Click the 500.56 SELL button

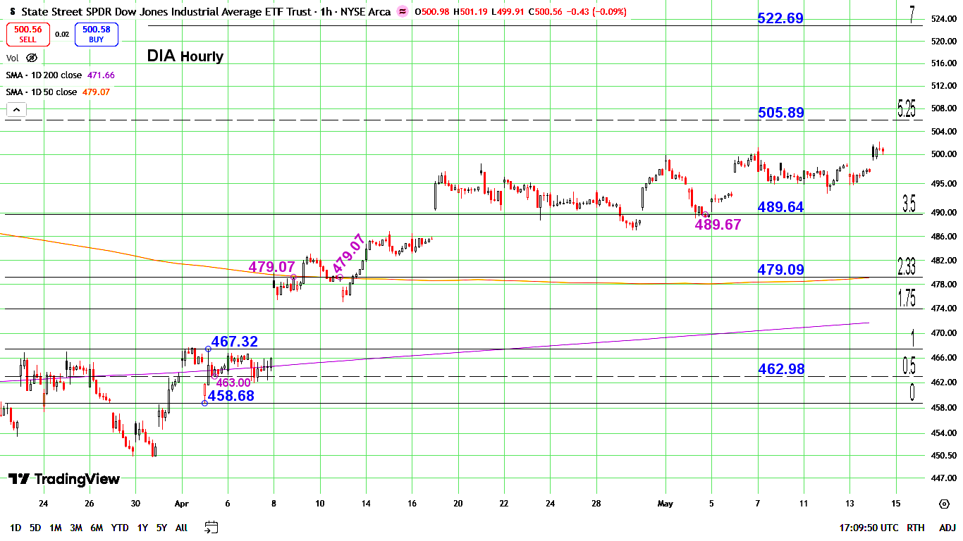(27, 34)
